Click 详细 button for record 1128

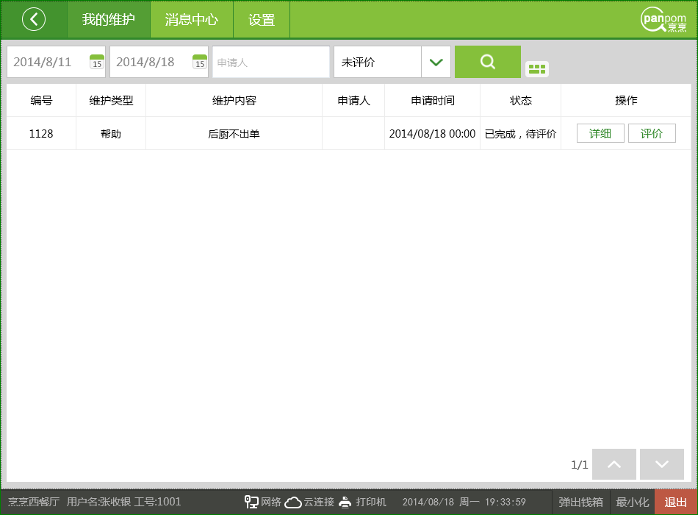(x=600, y=133)
